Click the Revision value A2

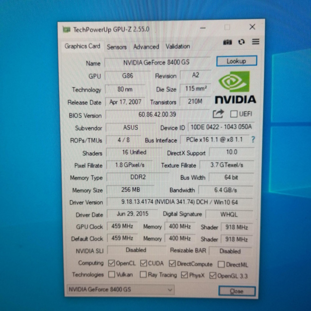196,75
